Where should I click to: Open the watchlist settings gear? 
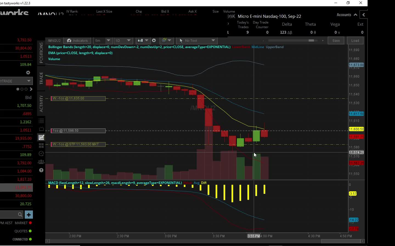28,72
